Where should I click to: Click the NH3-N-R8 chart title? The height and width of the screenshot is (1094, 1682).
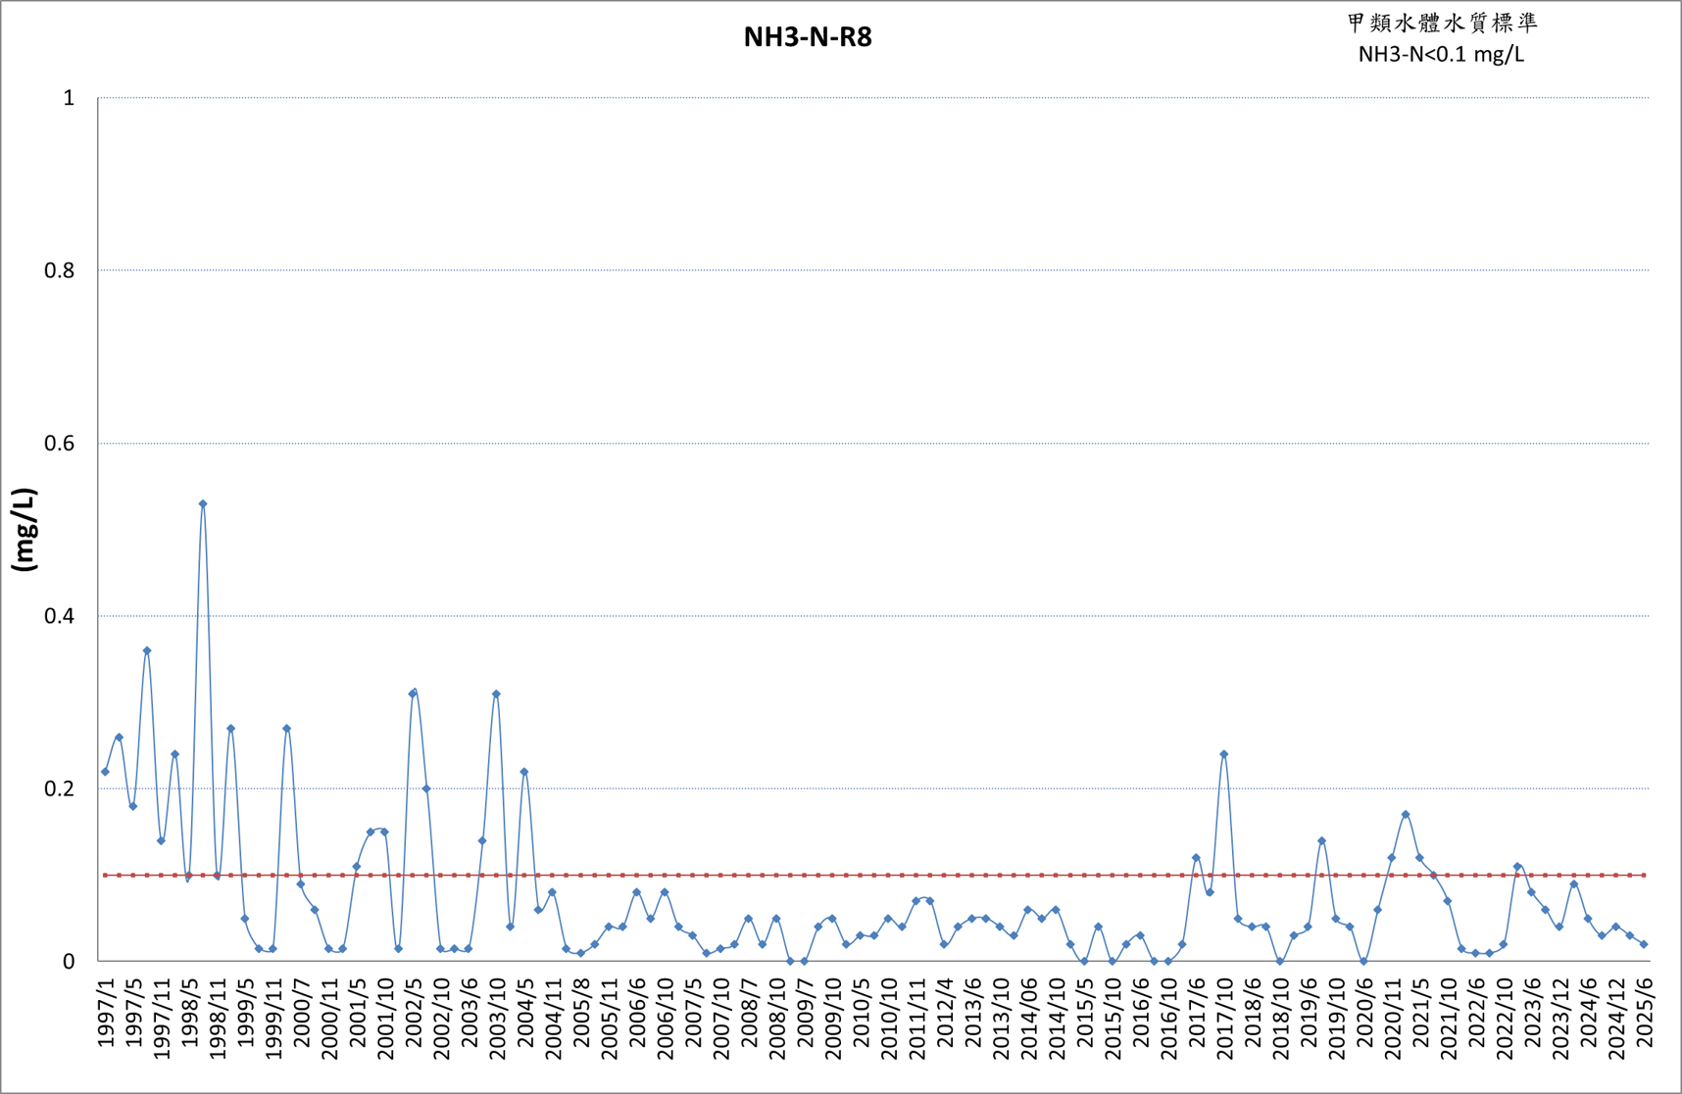pos(808,37)
